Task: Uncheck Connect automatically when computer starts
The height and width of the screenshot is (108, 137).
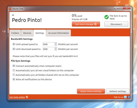Action: tap(14, 66)
